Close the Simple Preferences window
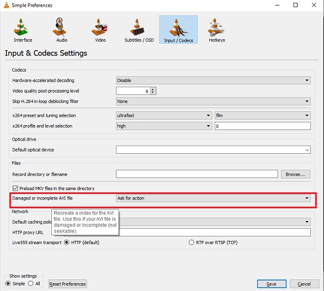Viewport: 324px width, 291px height. [314, 5]
